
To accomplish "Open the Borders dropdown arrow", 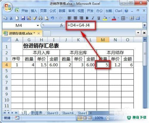I will point(127,18).
